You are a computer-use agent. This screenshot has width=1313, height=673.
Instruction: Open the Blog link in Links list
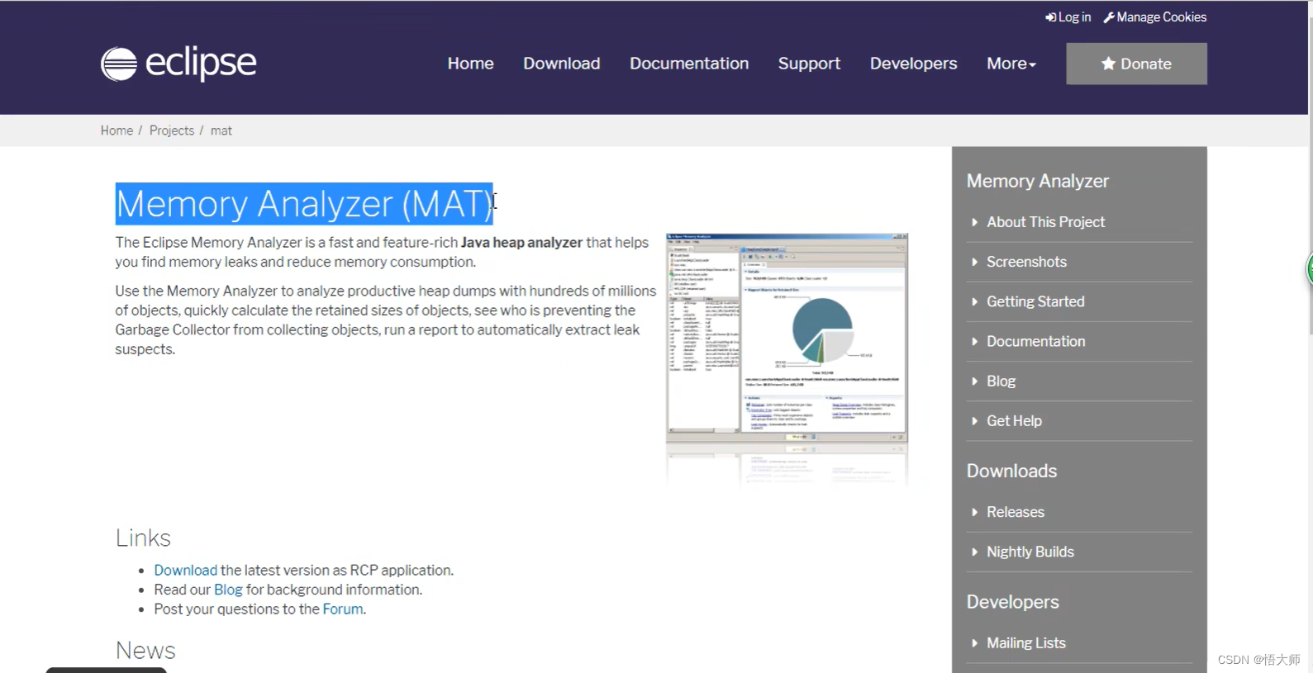click(228, 590)
